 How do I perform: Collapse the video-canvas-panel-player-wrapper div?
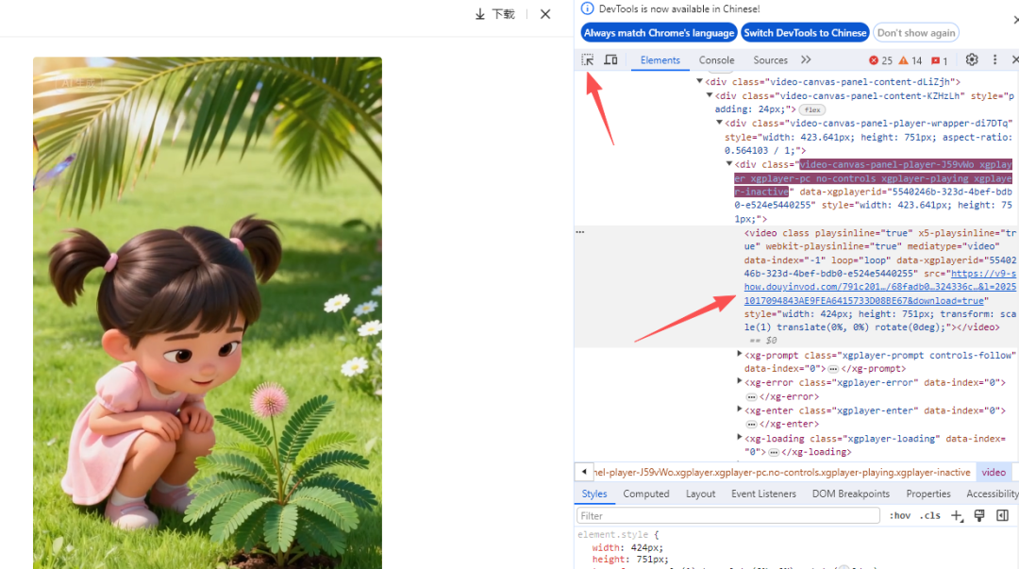click(719, 123)
